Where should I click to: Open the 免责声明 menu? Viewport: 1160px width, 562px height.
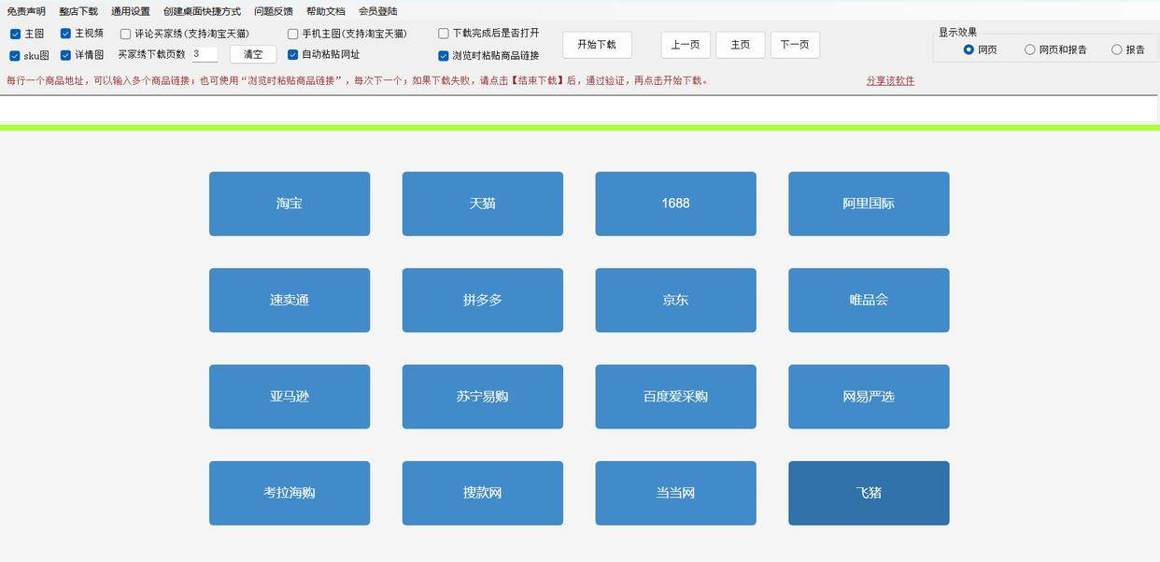tap(26, 11)
